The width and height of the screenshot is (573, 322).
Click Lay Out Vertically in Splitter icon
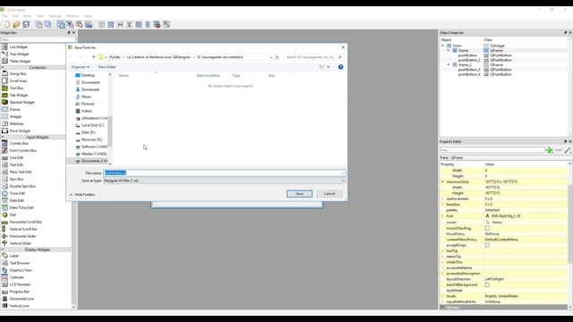pos(129,24)
